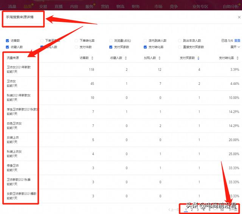Go to pagination page 5

coord(209,210)
